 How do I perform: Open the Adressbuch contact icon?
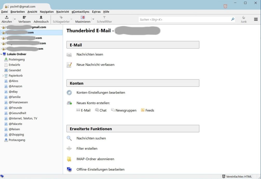41,17
